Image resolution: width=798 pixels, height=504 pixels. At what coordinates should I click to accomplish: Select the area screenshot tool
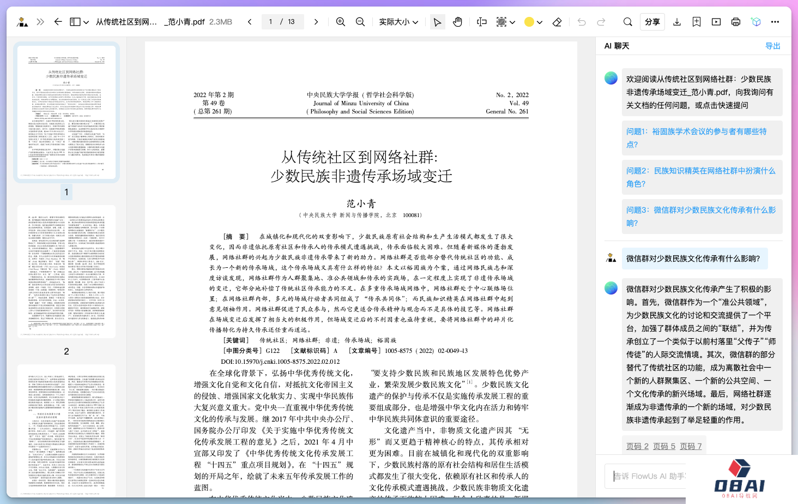(501, 22)
